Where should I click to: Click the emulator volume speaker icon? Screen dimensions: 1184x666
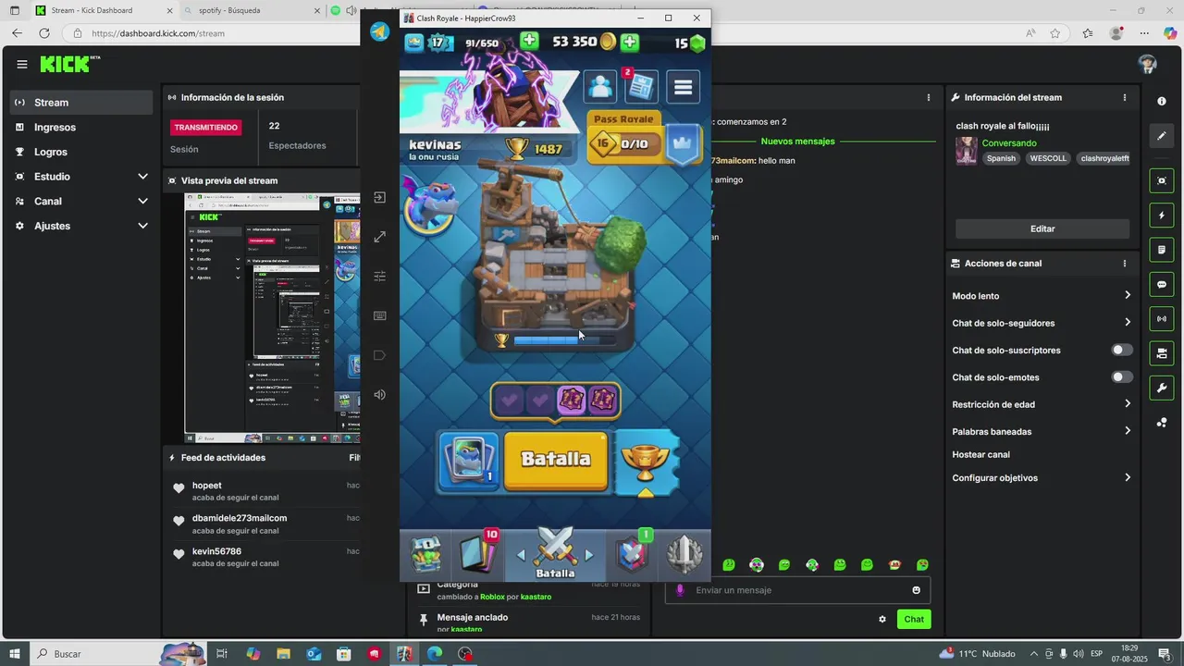379,395
